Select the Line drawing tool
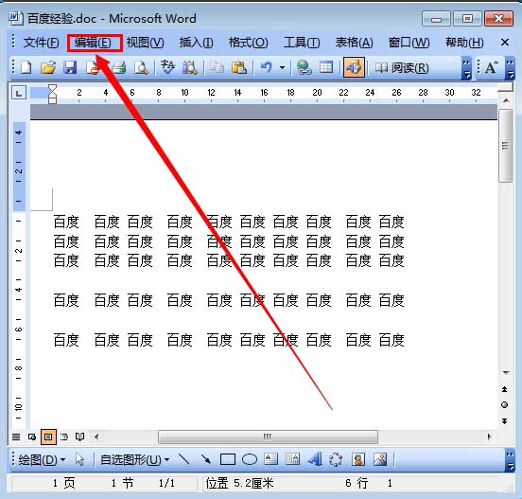 click(183, 459)
